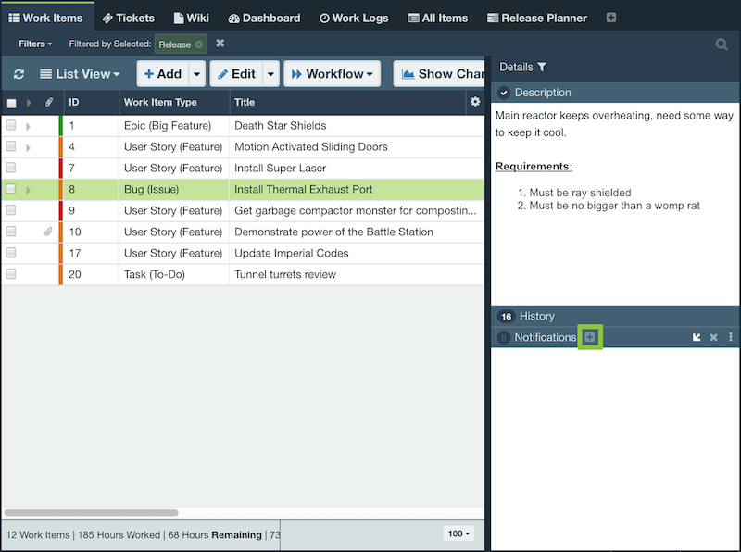The image size is (741, 552).
Task: Clear all selected filters with X
Action: 220,44
